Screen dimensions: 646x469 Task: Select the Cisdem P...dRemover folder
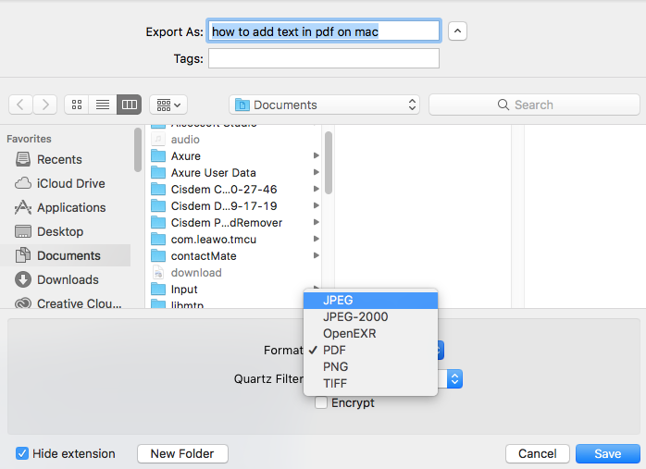click(x=233, y=223)
